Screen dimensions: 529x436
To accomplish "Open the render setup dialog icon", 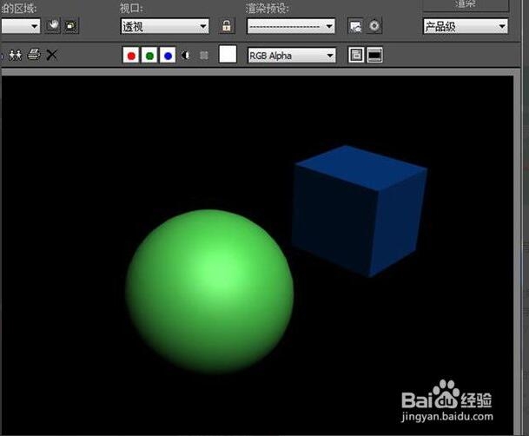I will (x=355, y=26).
